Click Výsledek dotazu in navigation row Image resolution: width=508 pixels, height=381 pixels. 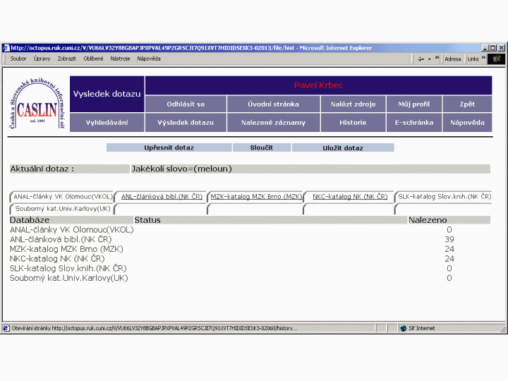coord(186,123)
